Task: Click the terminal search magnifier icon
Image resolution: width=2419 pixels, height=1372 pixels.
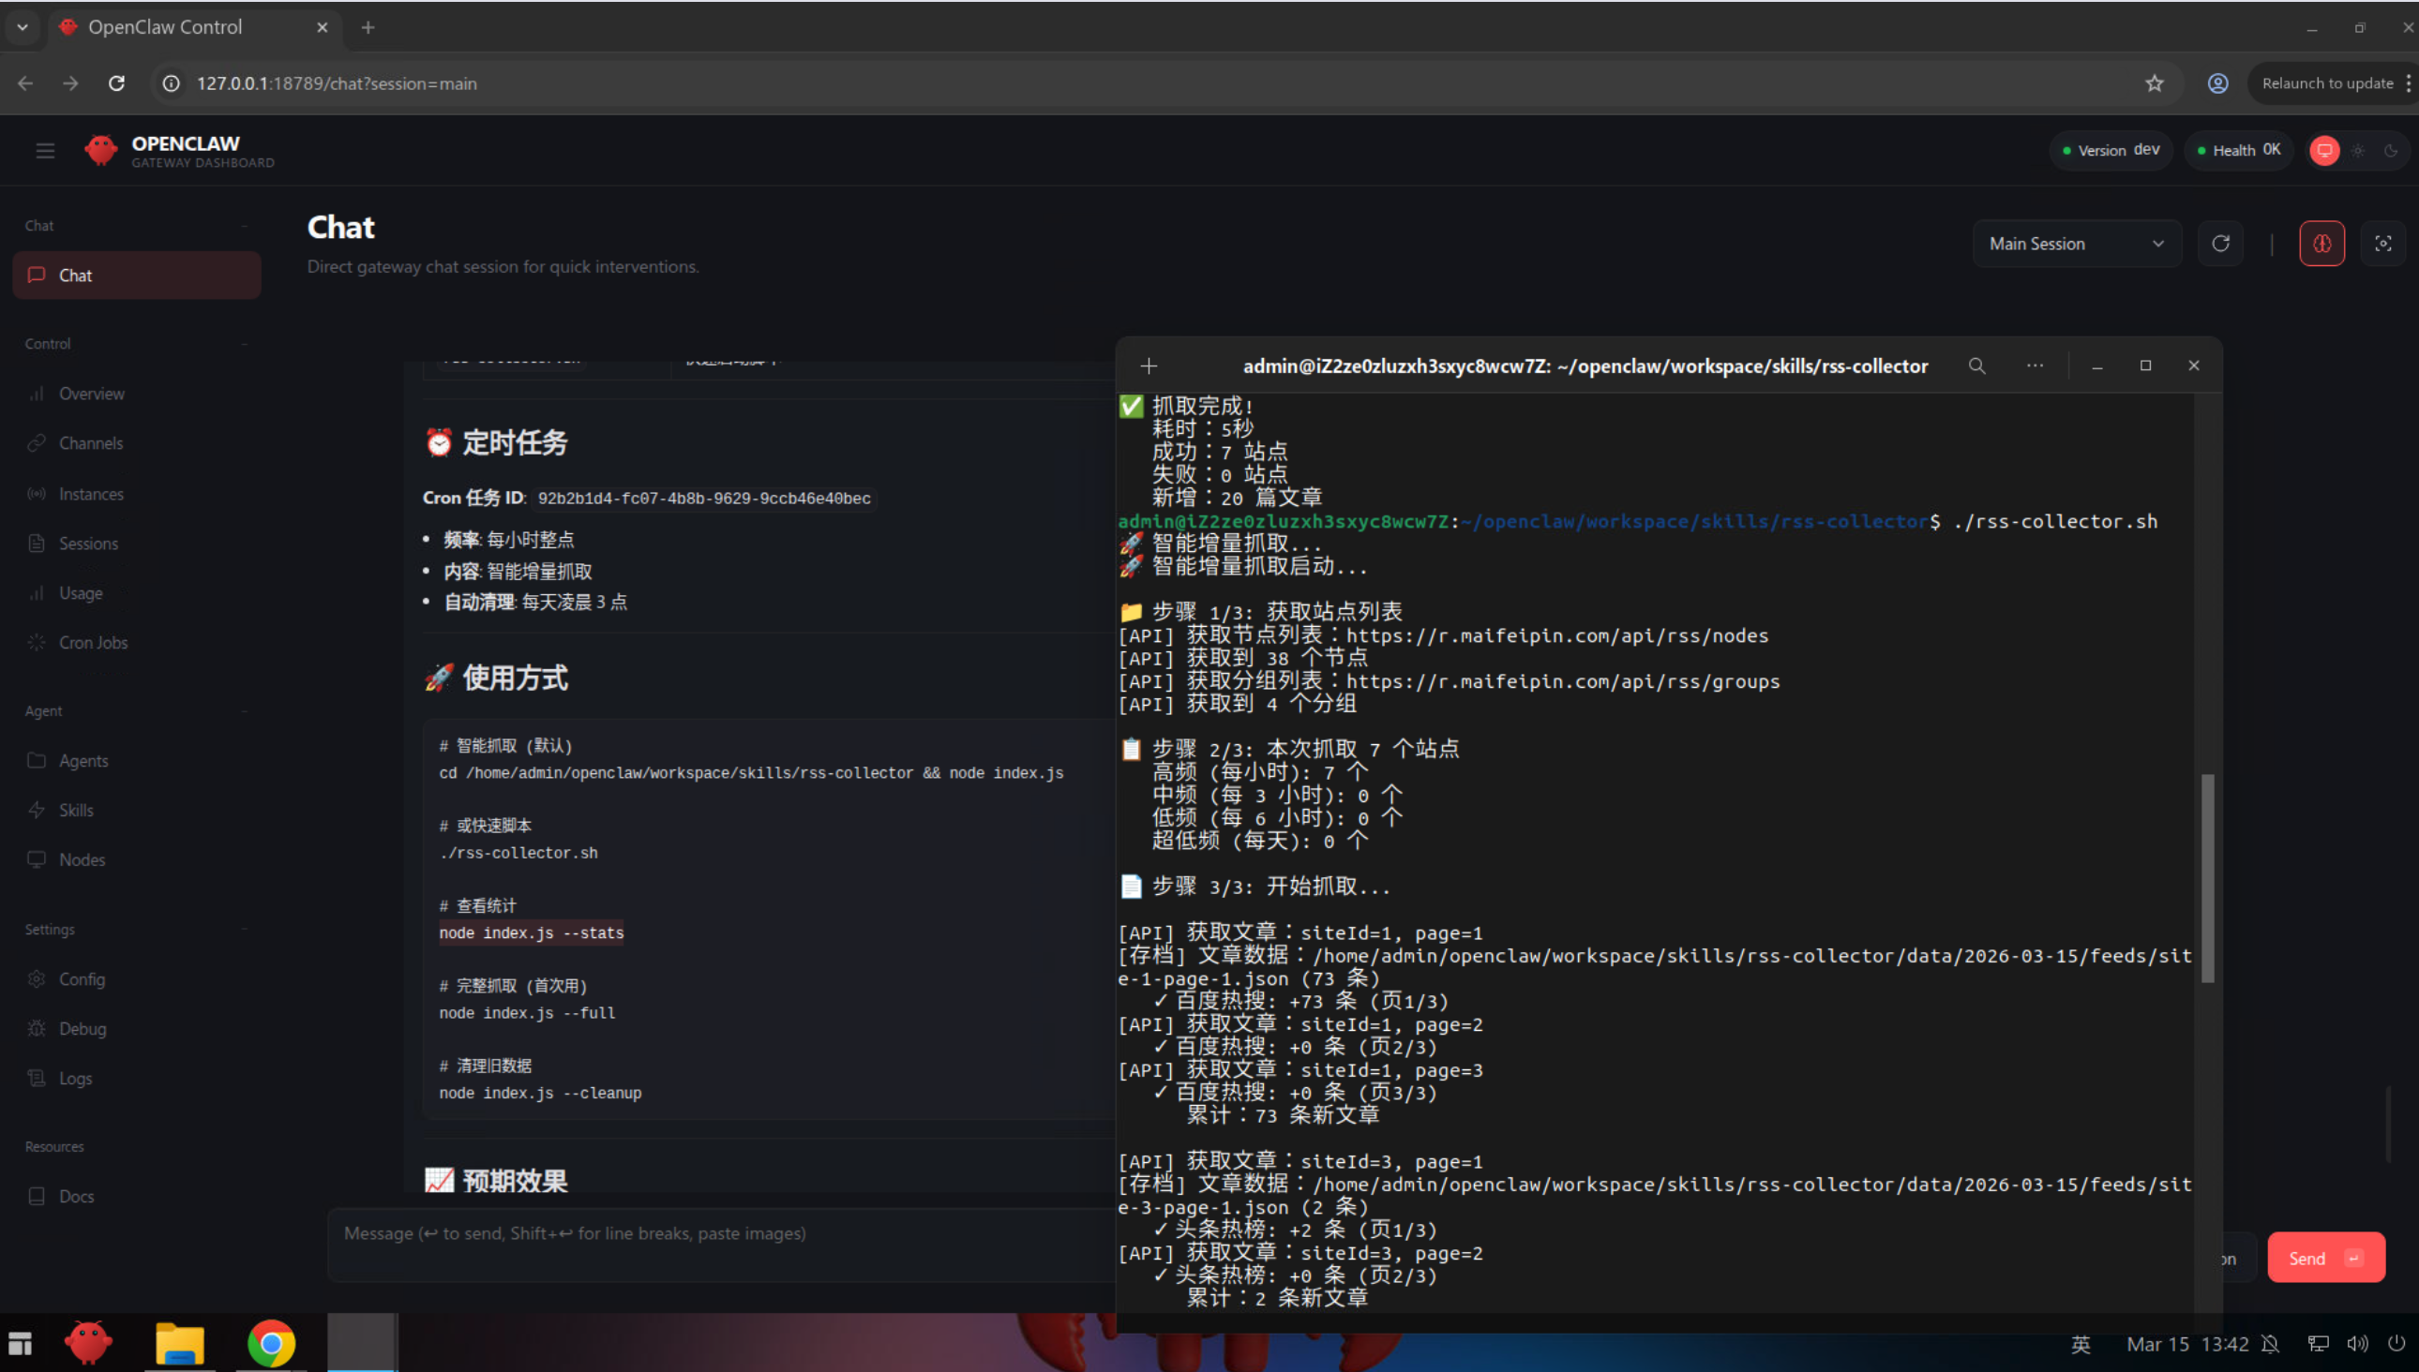Action: [1976, 365]
